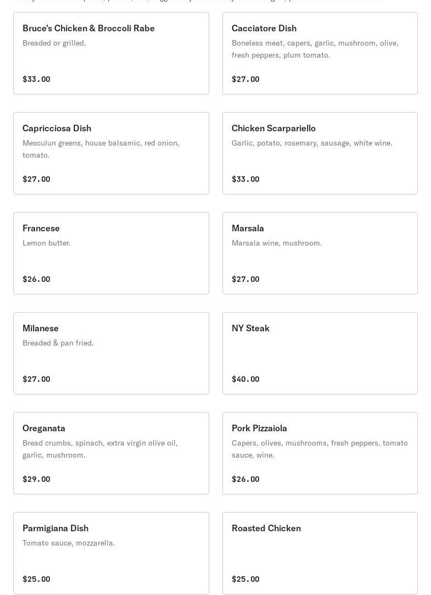The image size is (431, 595).
Task: Open the Milanese menu item
Action: click(x=111, y=353)
